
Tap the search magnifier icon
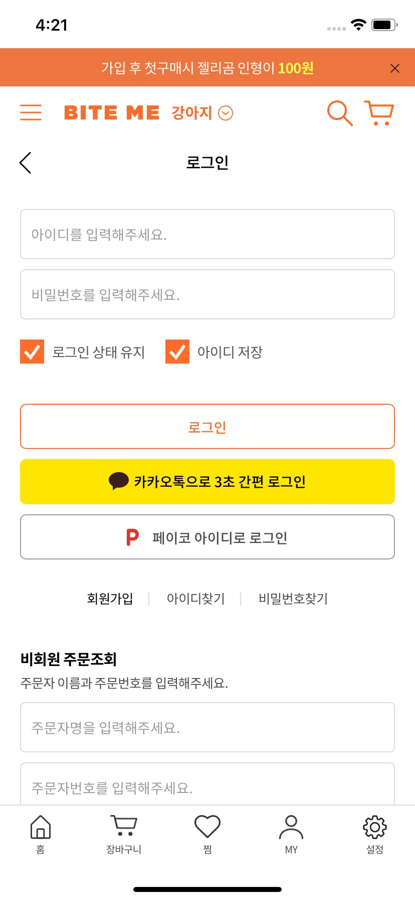point(340,113)
